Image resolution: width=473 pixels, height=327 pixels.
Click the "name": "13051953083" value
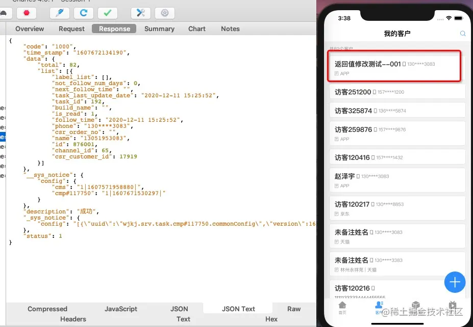(x=103, y=138)
